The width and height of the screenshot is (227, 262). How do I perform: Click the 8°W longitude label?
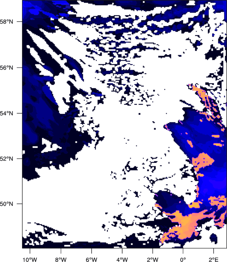(61, 260)
